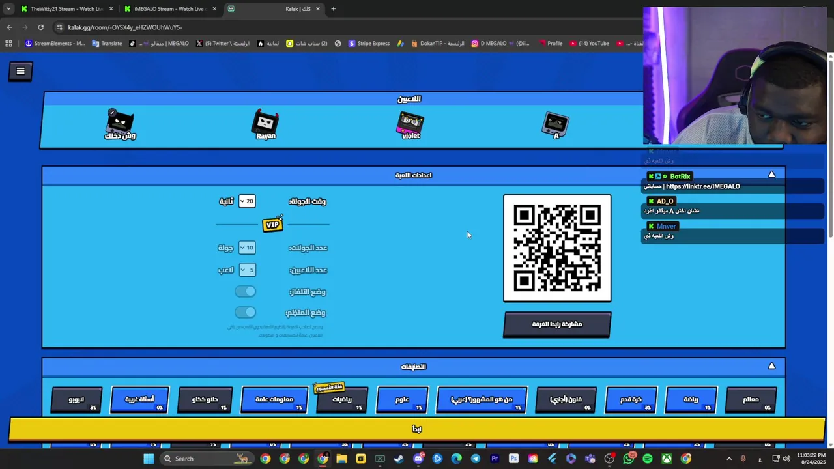Click the room QR code image

(557, 248)
